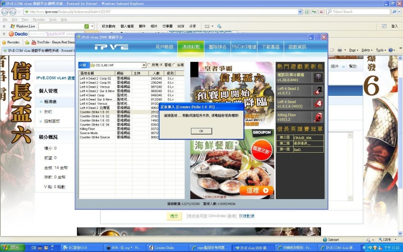The width and height of the screenshot is (403, 252).
Task: Open the Tools dropdown in IE command bar
Action: (381, 50)
